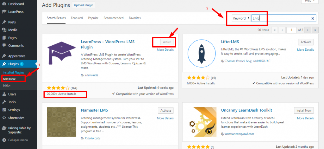Go to the first page of results
324x149 pixels.
(x=274, y=30)
